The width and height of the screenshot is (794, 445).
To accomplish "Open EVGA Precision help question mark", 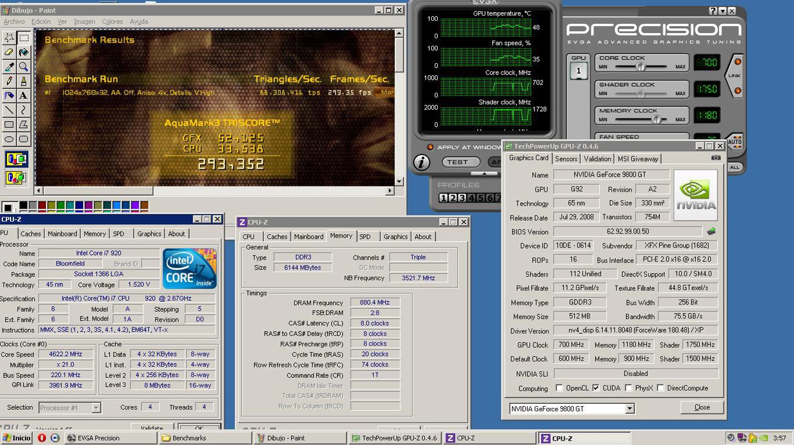I will tap(713, 11).
